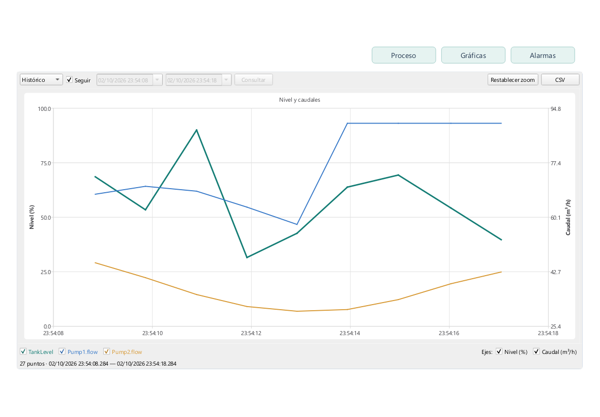Click the Pump1.flow blue plateau line
The width and height of the screenshot is (600, 417).
click(x=424, y=123)
